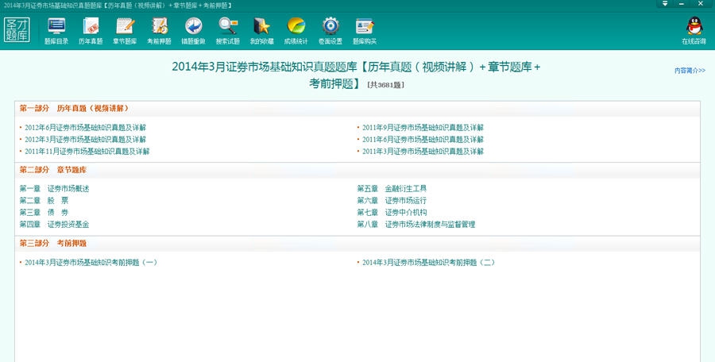
Task: Open 第一章 证券市场概述
Action: [x=54, y=189]
